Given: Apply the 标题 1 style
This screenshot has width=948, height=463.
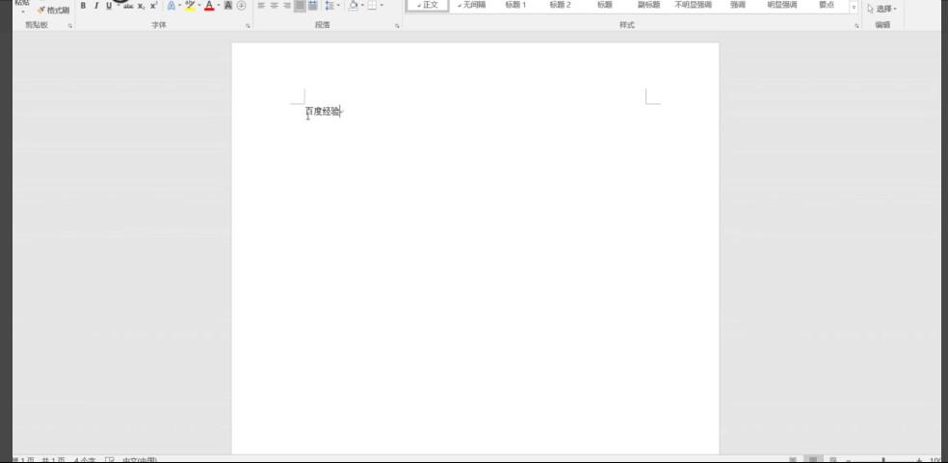Looking at the screenshot, I should [515, 5].
